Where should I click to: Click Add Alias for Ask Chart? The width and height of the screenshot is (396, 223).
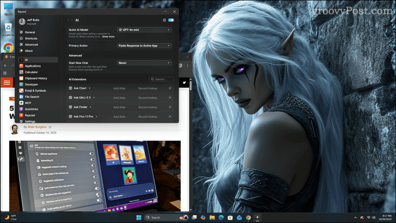click(x=119, y=88)
